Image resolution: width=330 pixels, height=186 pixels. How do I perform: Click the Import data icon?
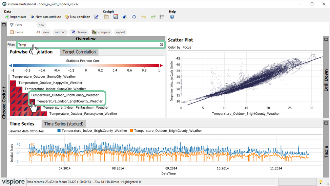(7, 17)
